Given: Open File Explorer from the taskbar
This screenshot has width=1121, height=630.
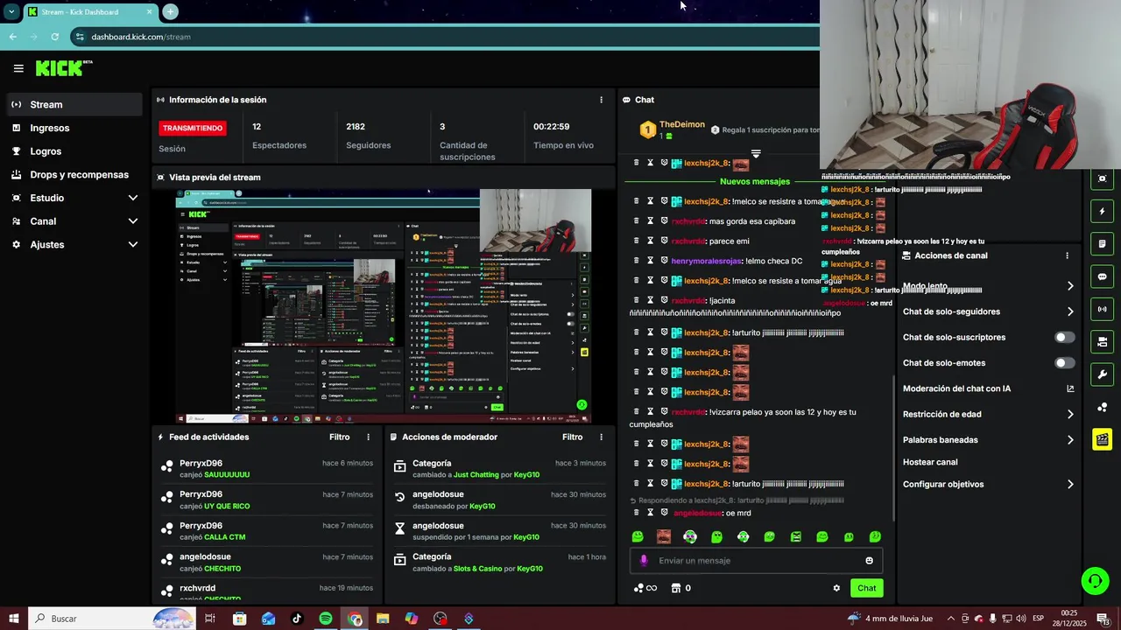Looking at the screenshot, I should point(383,619).
